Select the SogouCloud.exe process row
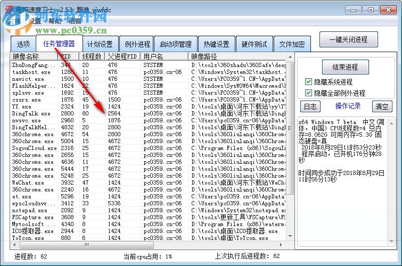 pos(148,148)
